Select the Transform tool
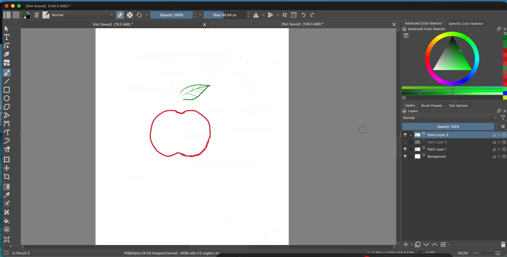 [x=7, y=160]
